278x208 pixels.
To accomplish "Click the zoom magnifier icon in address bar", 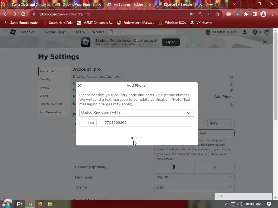I will pyautogui.click(x=200, y=14).
